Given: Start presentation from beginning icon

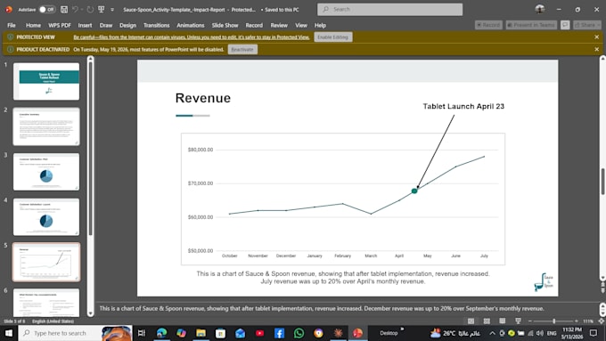Looking at the screenshot, I should (x=102, y=9).
